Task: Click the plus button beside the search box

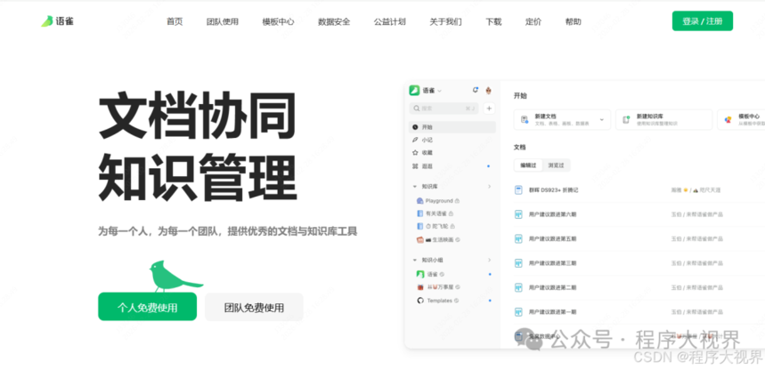Action: pos(489,109)
